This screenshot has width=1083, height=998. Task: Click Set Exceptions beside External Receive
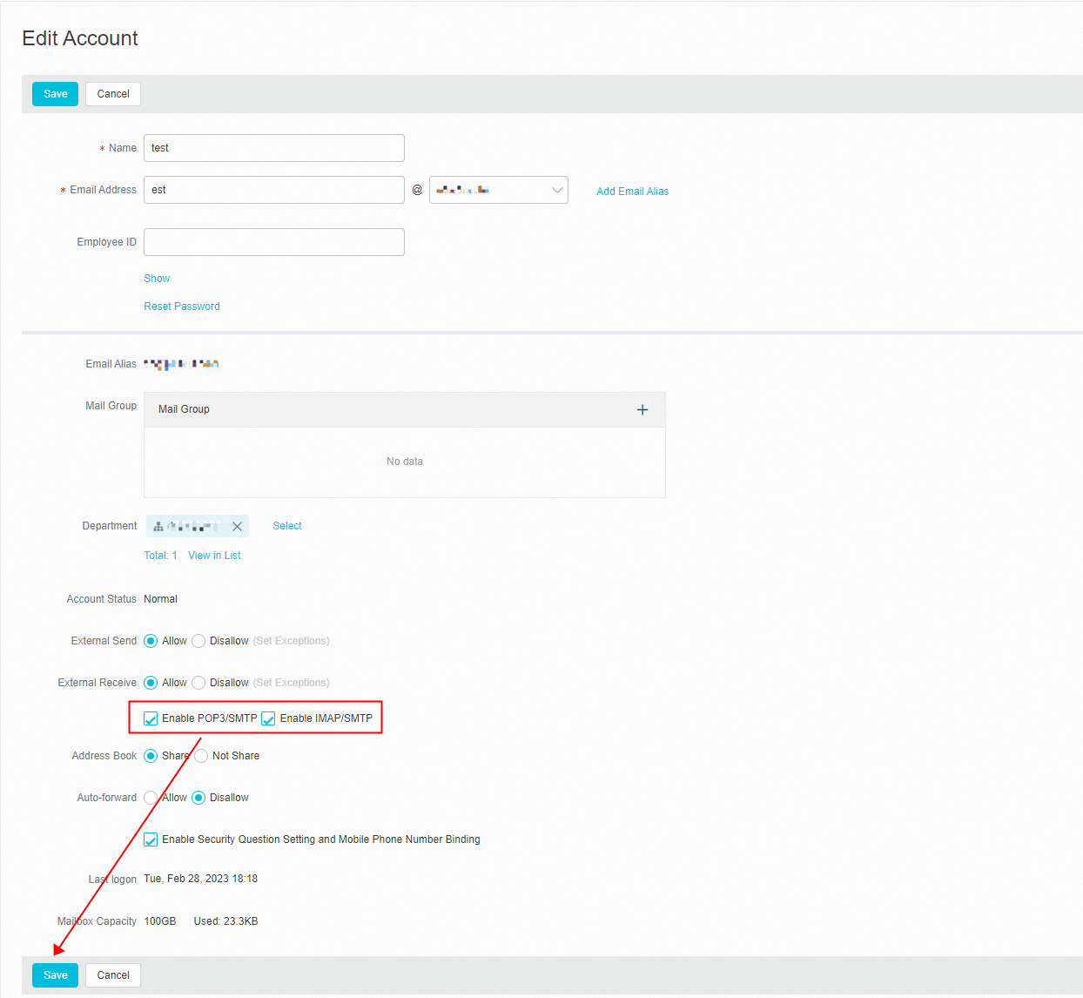pos(291,683)
